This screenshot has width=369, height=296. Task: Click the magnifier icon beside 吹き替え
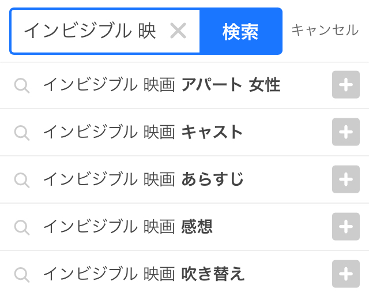(22, 274)
